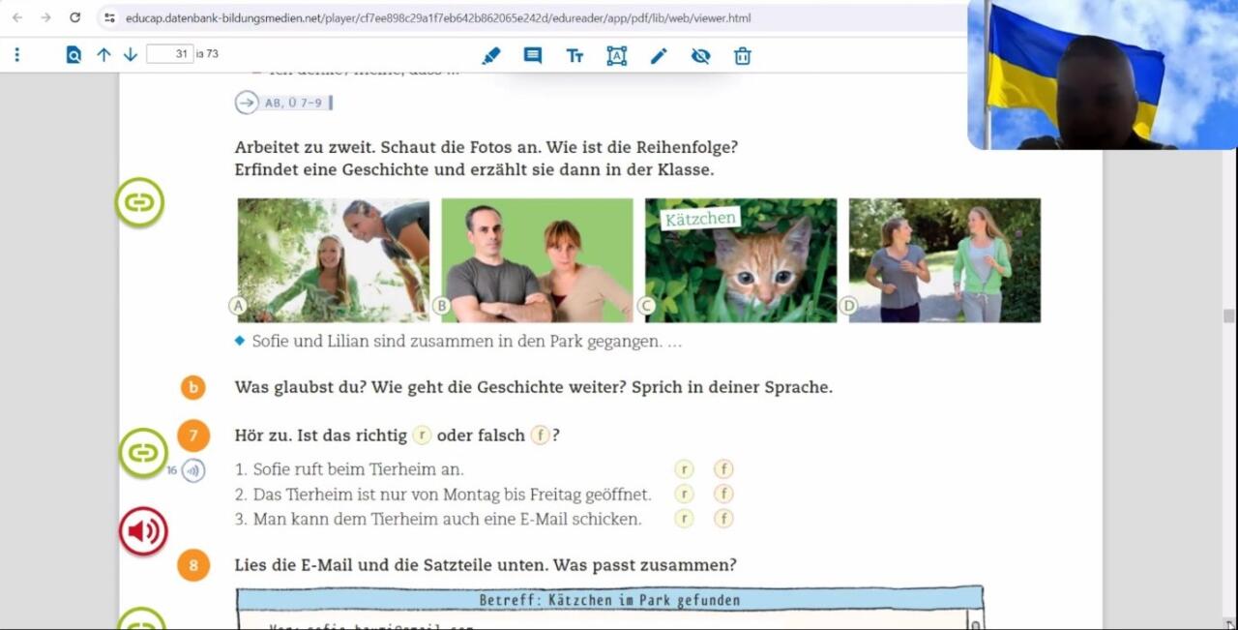Image resolution: width=1238 pixels, height=630 pixels.
Task: Go to next page with down arrow
Action: pyautogui.click(x=131, y=55)
